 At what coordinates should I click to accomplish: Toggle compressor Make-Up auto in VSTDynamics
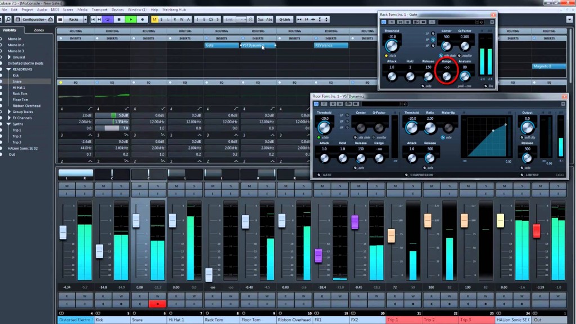coord(443,137)
